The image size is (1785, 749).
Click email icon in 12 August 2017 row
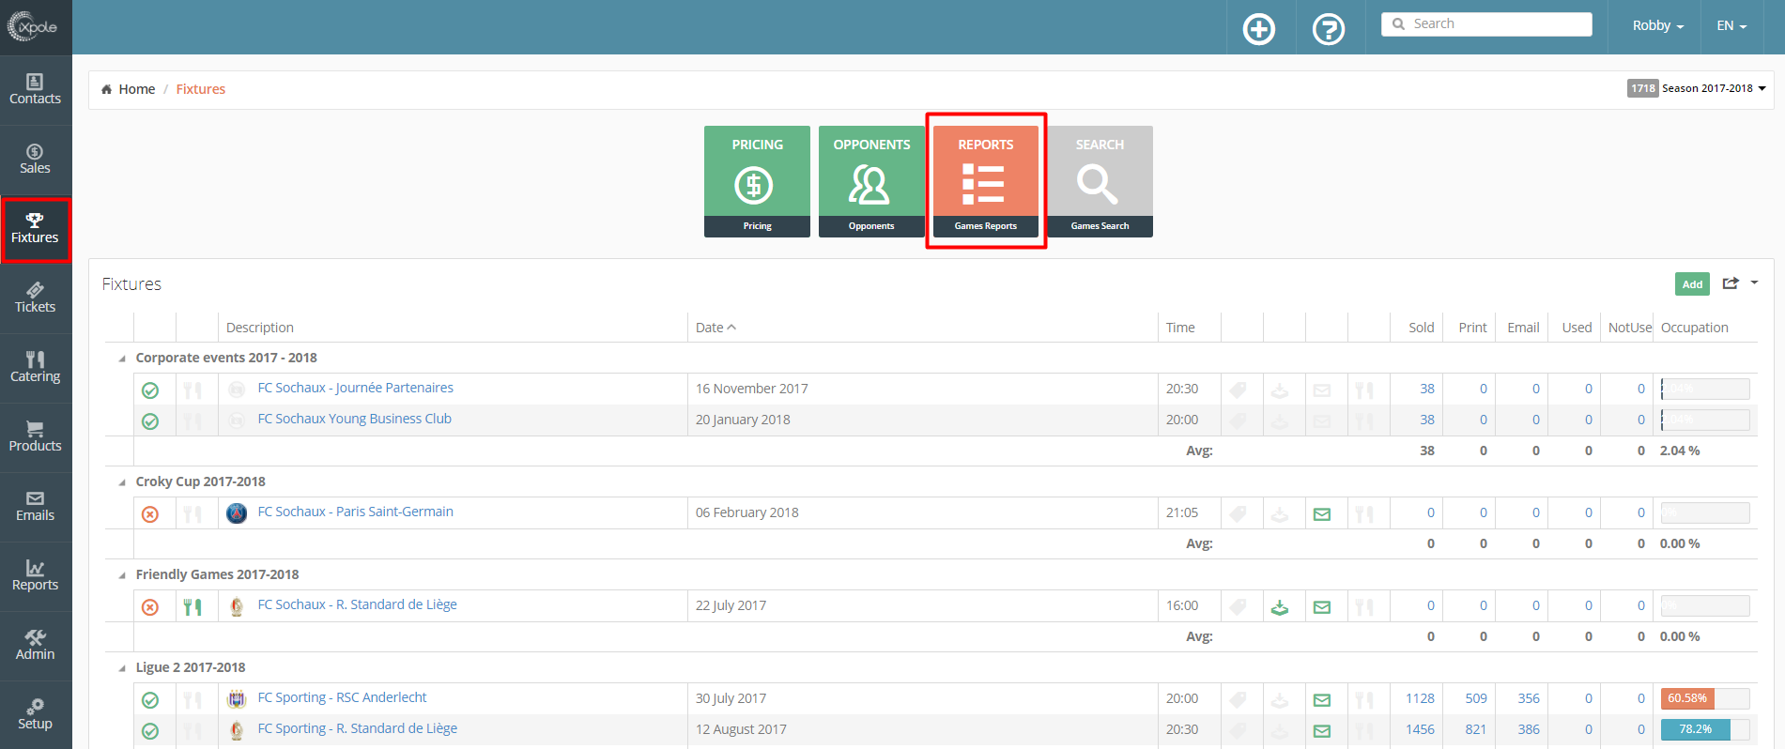pyautogui.click(x=1322, y=731)
